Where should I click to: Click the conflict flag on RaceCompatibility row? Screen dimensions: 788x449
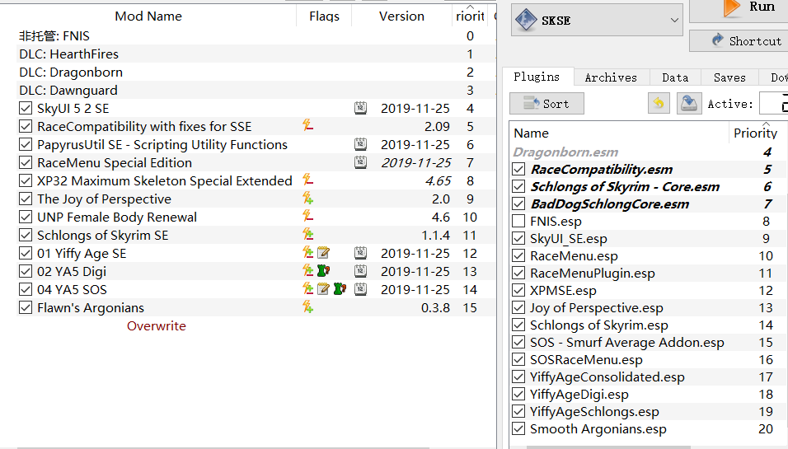click(307, 125)
